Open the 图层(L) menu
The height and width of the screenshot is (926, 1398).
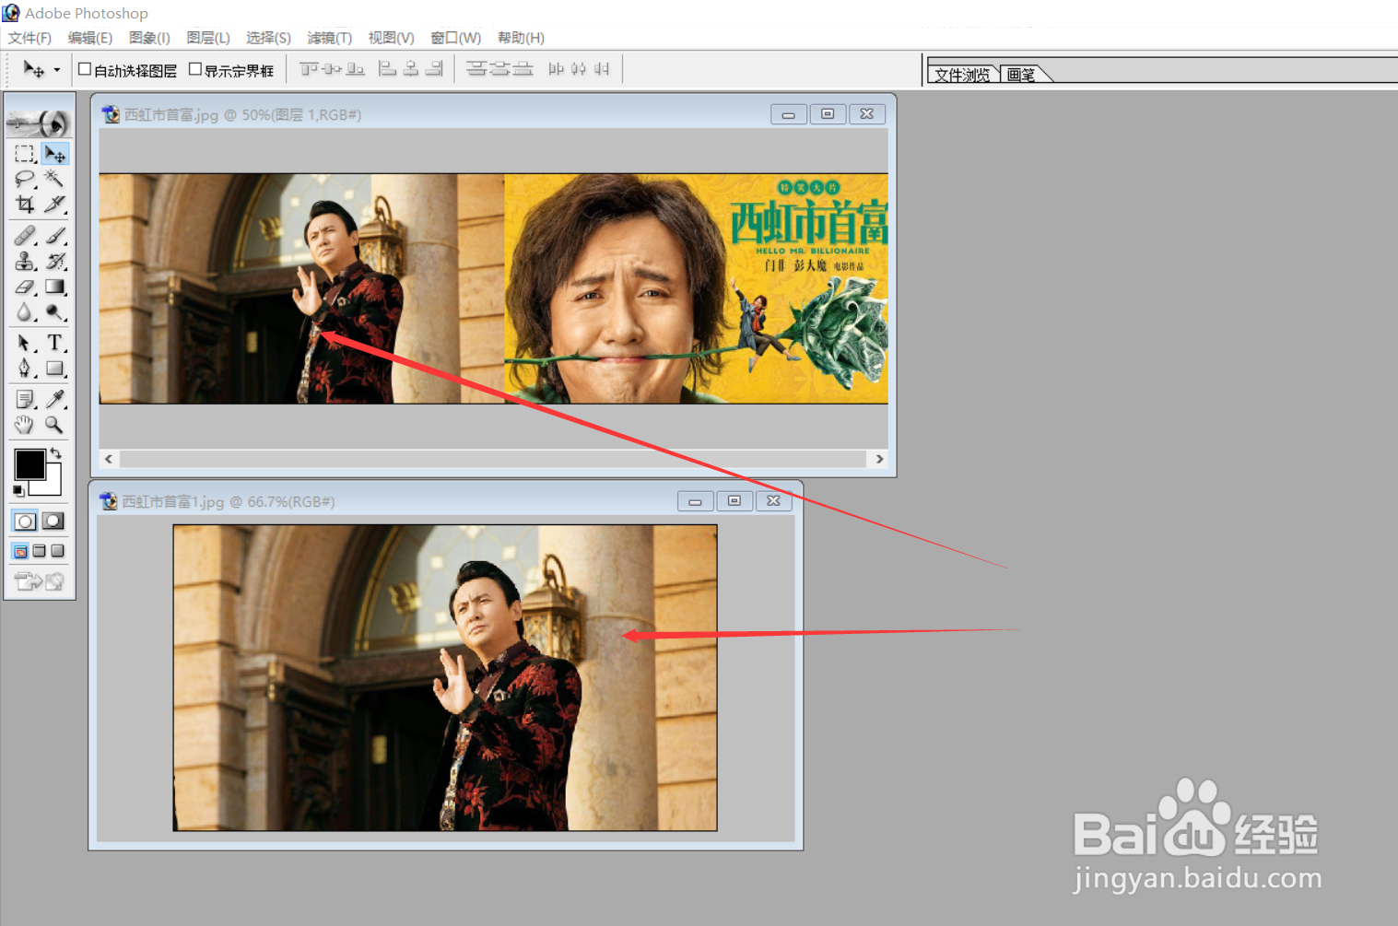click(208, 38)
